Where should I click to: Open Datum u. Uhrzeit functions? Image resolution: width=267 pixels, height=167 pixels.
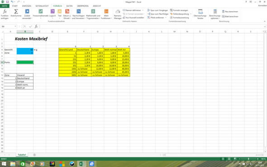pyautogui.click(x=67, y=14)
